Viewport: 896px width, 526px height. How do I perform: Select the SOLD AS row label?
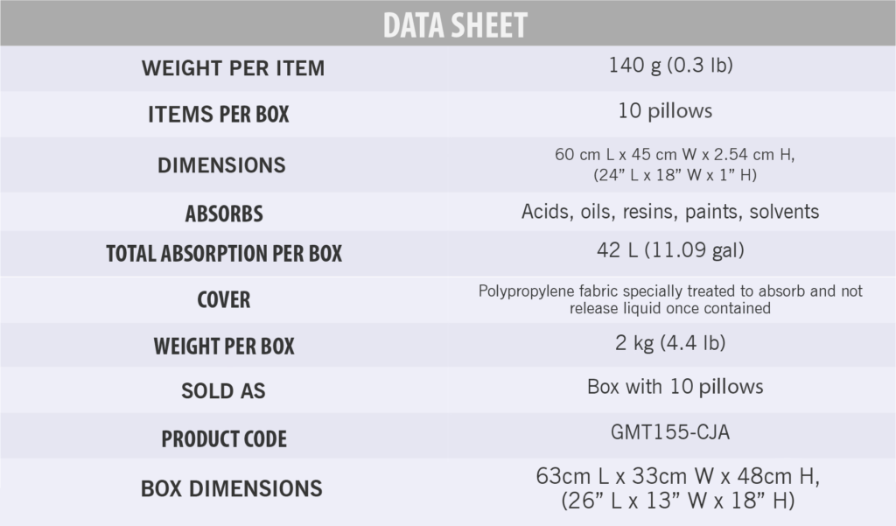pos(223,391)
